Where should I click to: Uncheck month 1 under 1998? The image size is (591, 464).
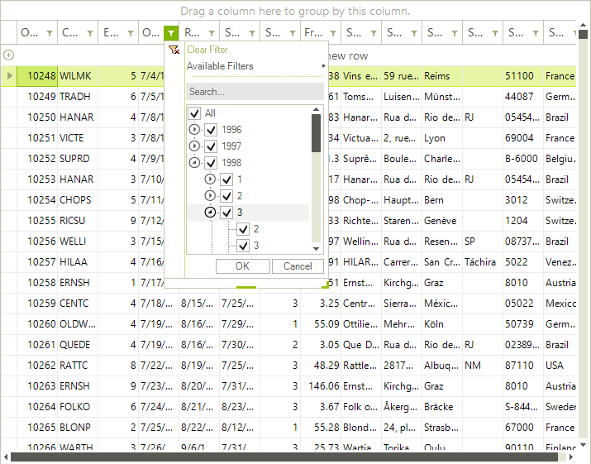pos(227,179)
